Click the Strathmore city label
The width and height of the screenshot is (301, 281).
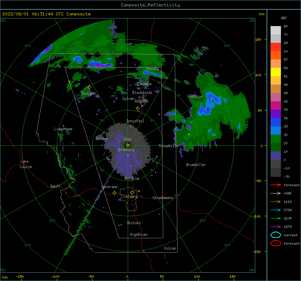point(163,198)
